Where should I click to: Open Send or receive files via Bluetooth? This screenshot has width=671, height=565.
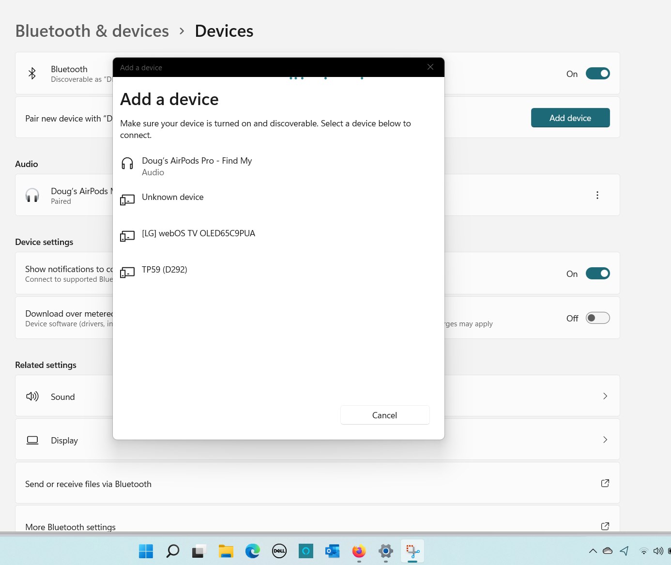pos(318,483)
